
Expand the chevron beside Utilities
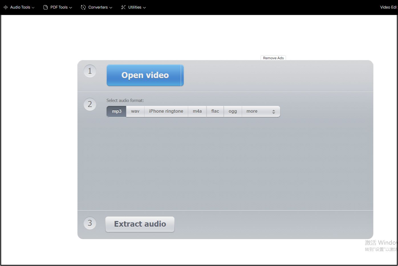(x=144, y=8)
